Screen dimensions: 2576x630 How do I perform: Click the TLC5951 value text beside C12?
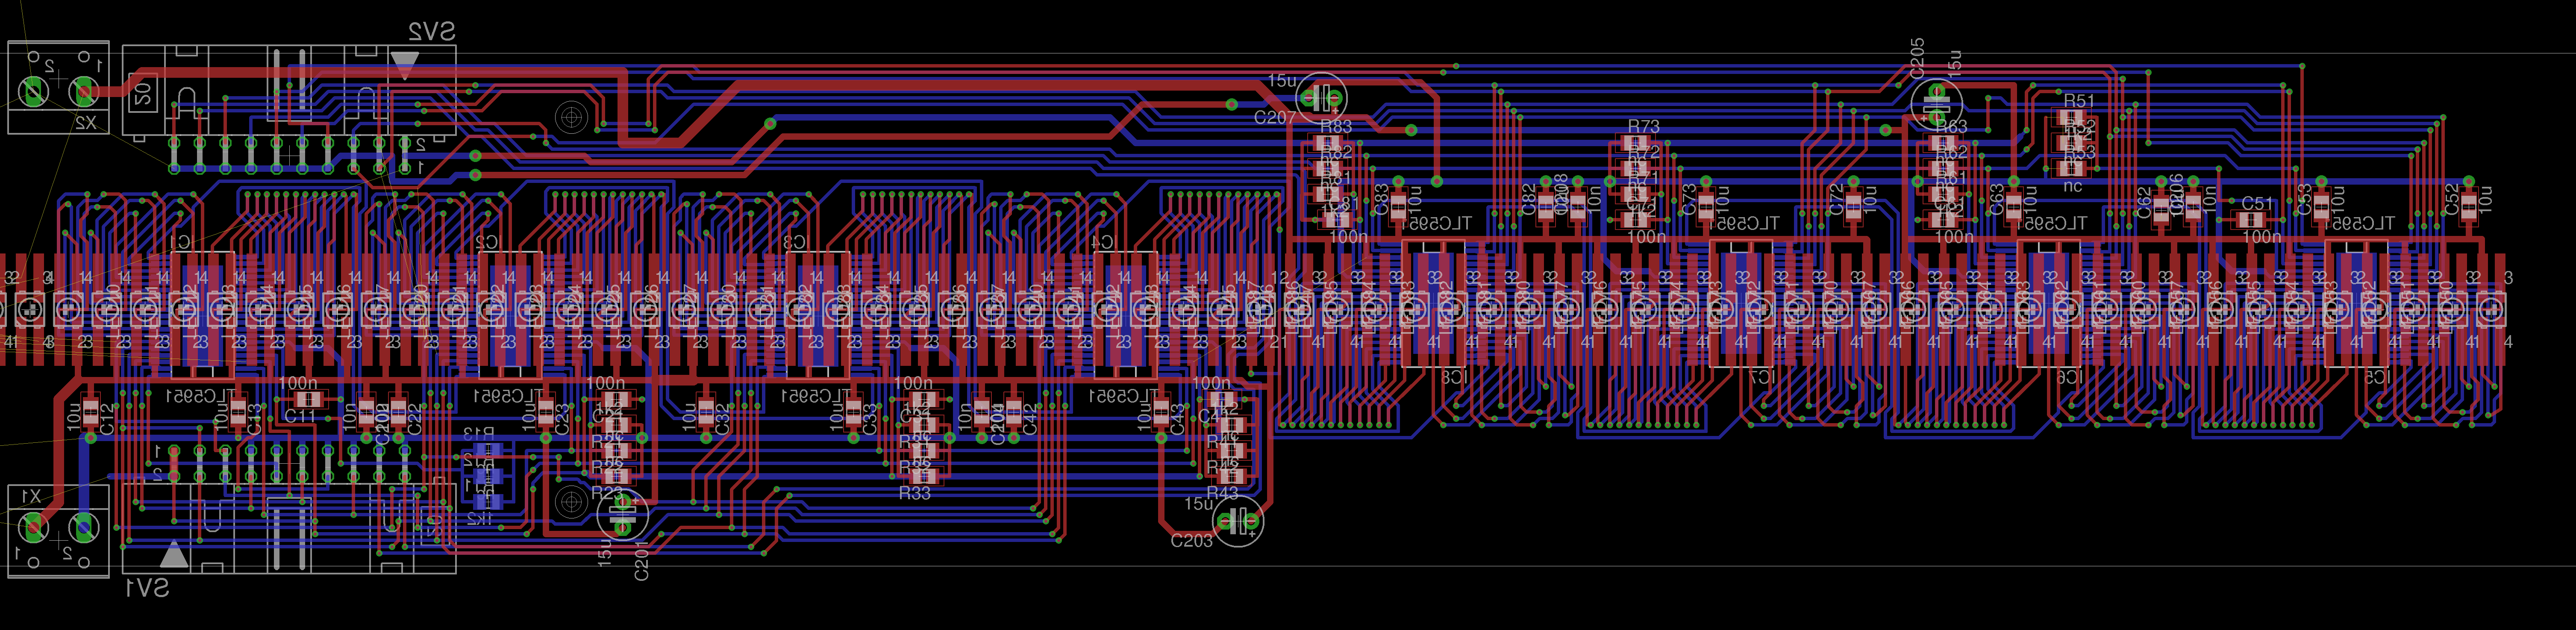click(x=201, y=396)
